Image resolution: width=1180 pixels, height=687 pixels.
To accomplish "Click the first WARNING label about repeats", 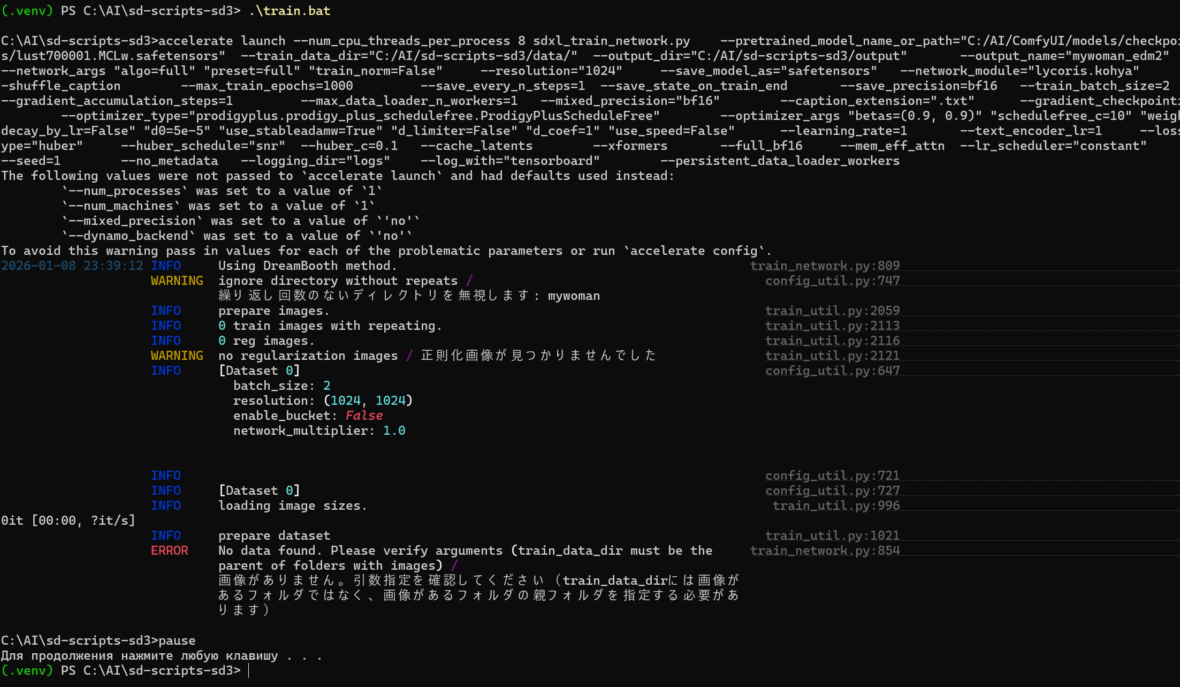I will click(177, 281).
